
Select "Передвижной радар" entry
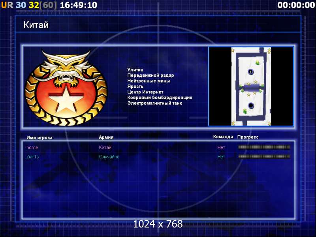[x=150, y=75]
